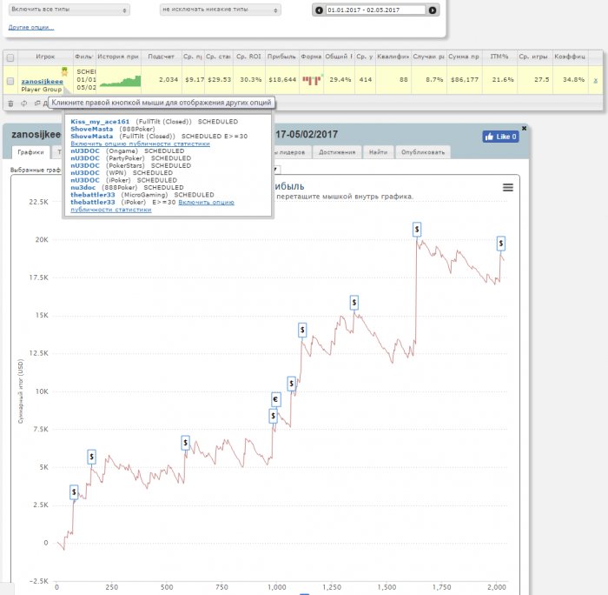Screen dimensions: 608x595
Task: Click the gold star badge near zanosijkeee
Action: point(64,71)
